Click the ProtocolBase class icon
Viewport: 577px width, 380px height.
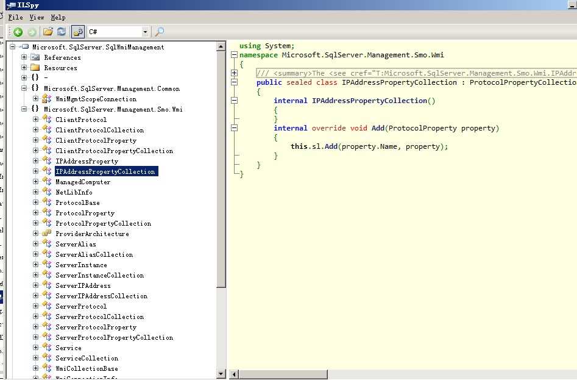(x=47, y=202)
